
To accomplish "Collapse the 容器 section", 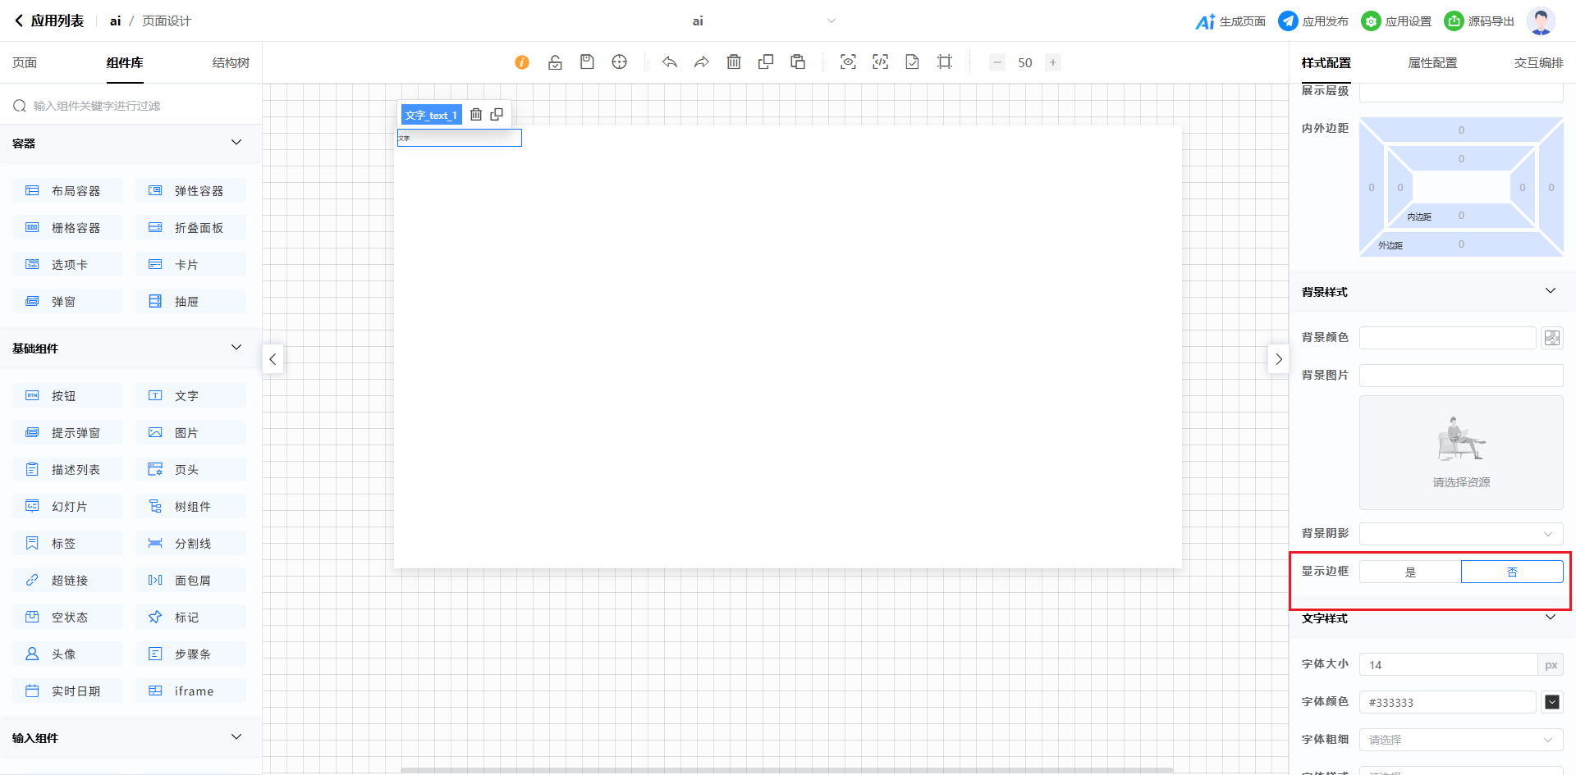I will [236, 143].
